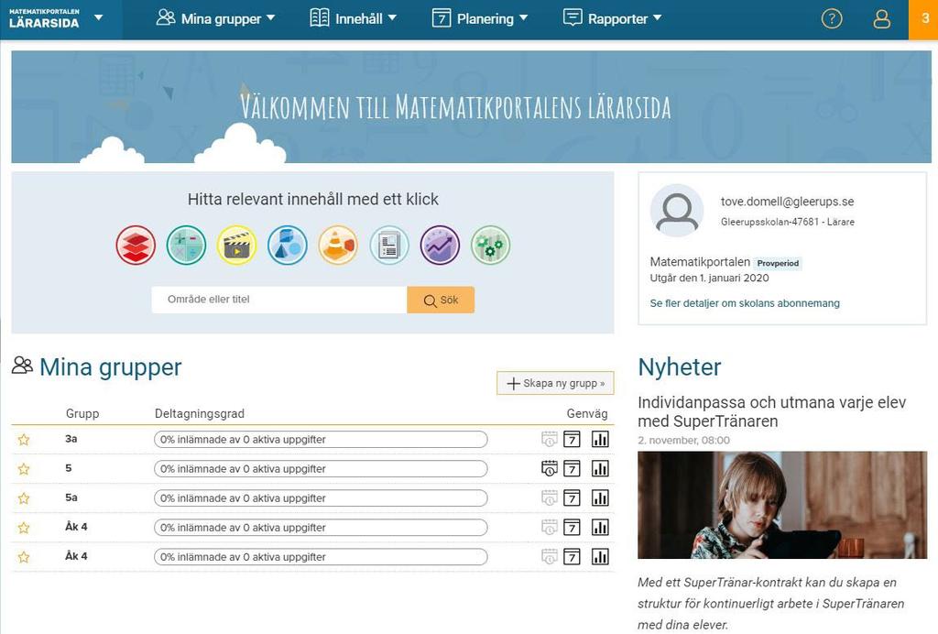This screenshot has height=634, width=938.
Task: Open the planning calendar icon for group 5a
Action: (572, 497)
